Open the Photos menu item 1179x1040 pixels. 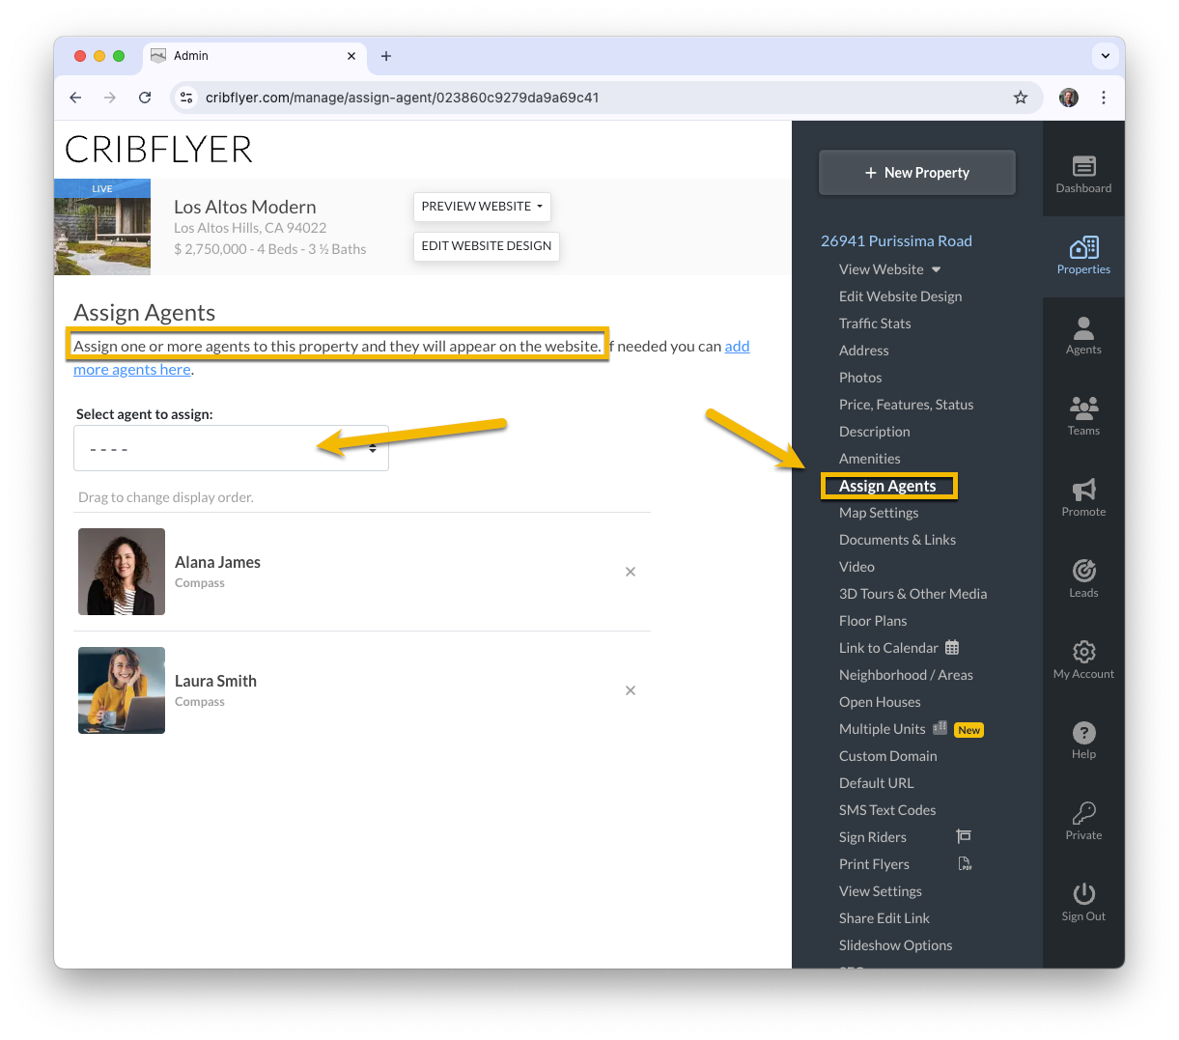pos(860,378)
